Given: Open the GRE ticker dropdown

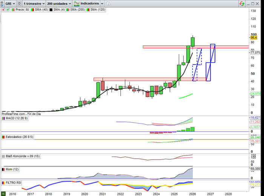Looking at the screenshot, I should 10,3.
